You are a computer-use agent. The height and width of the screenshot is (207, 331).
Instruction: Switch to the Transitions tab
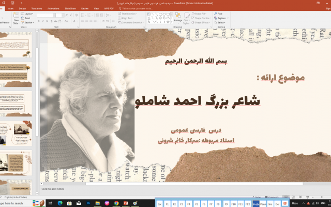click(37, 8)
